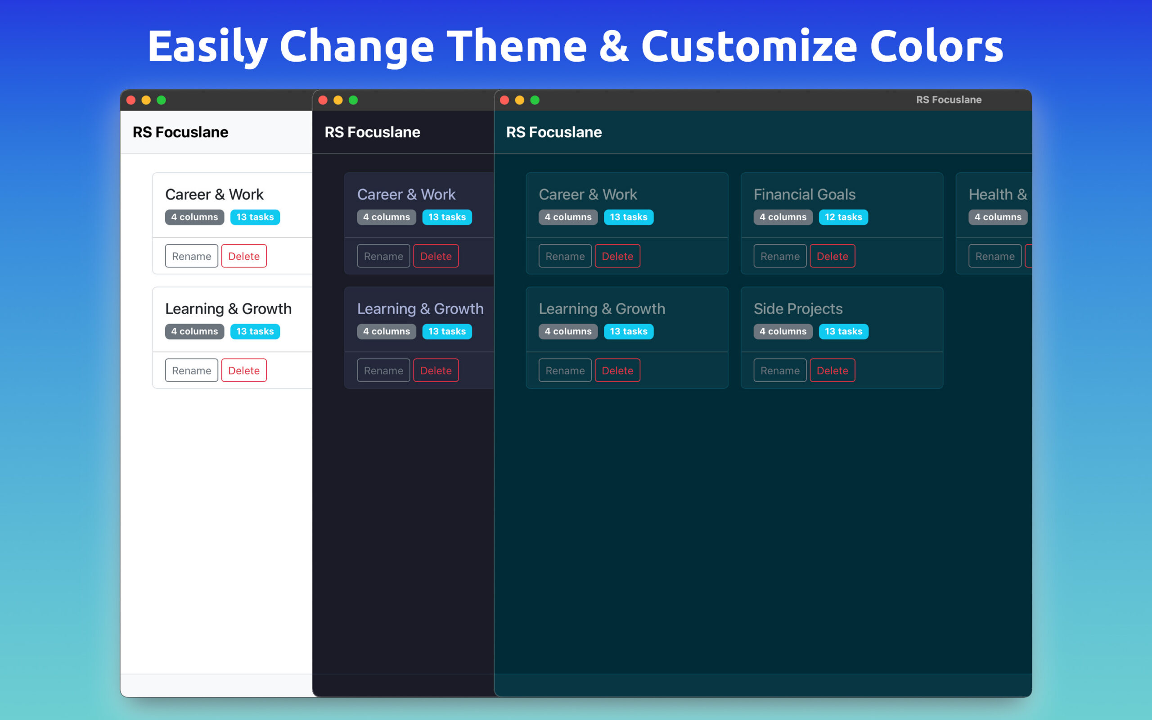Click Delete on dark theme Learning & Growth

click(x=436, y=370)
